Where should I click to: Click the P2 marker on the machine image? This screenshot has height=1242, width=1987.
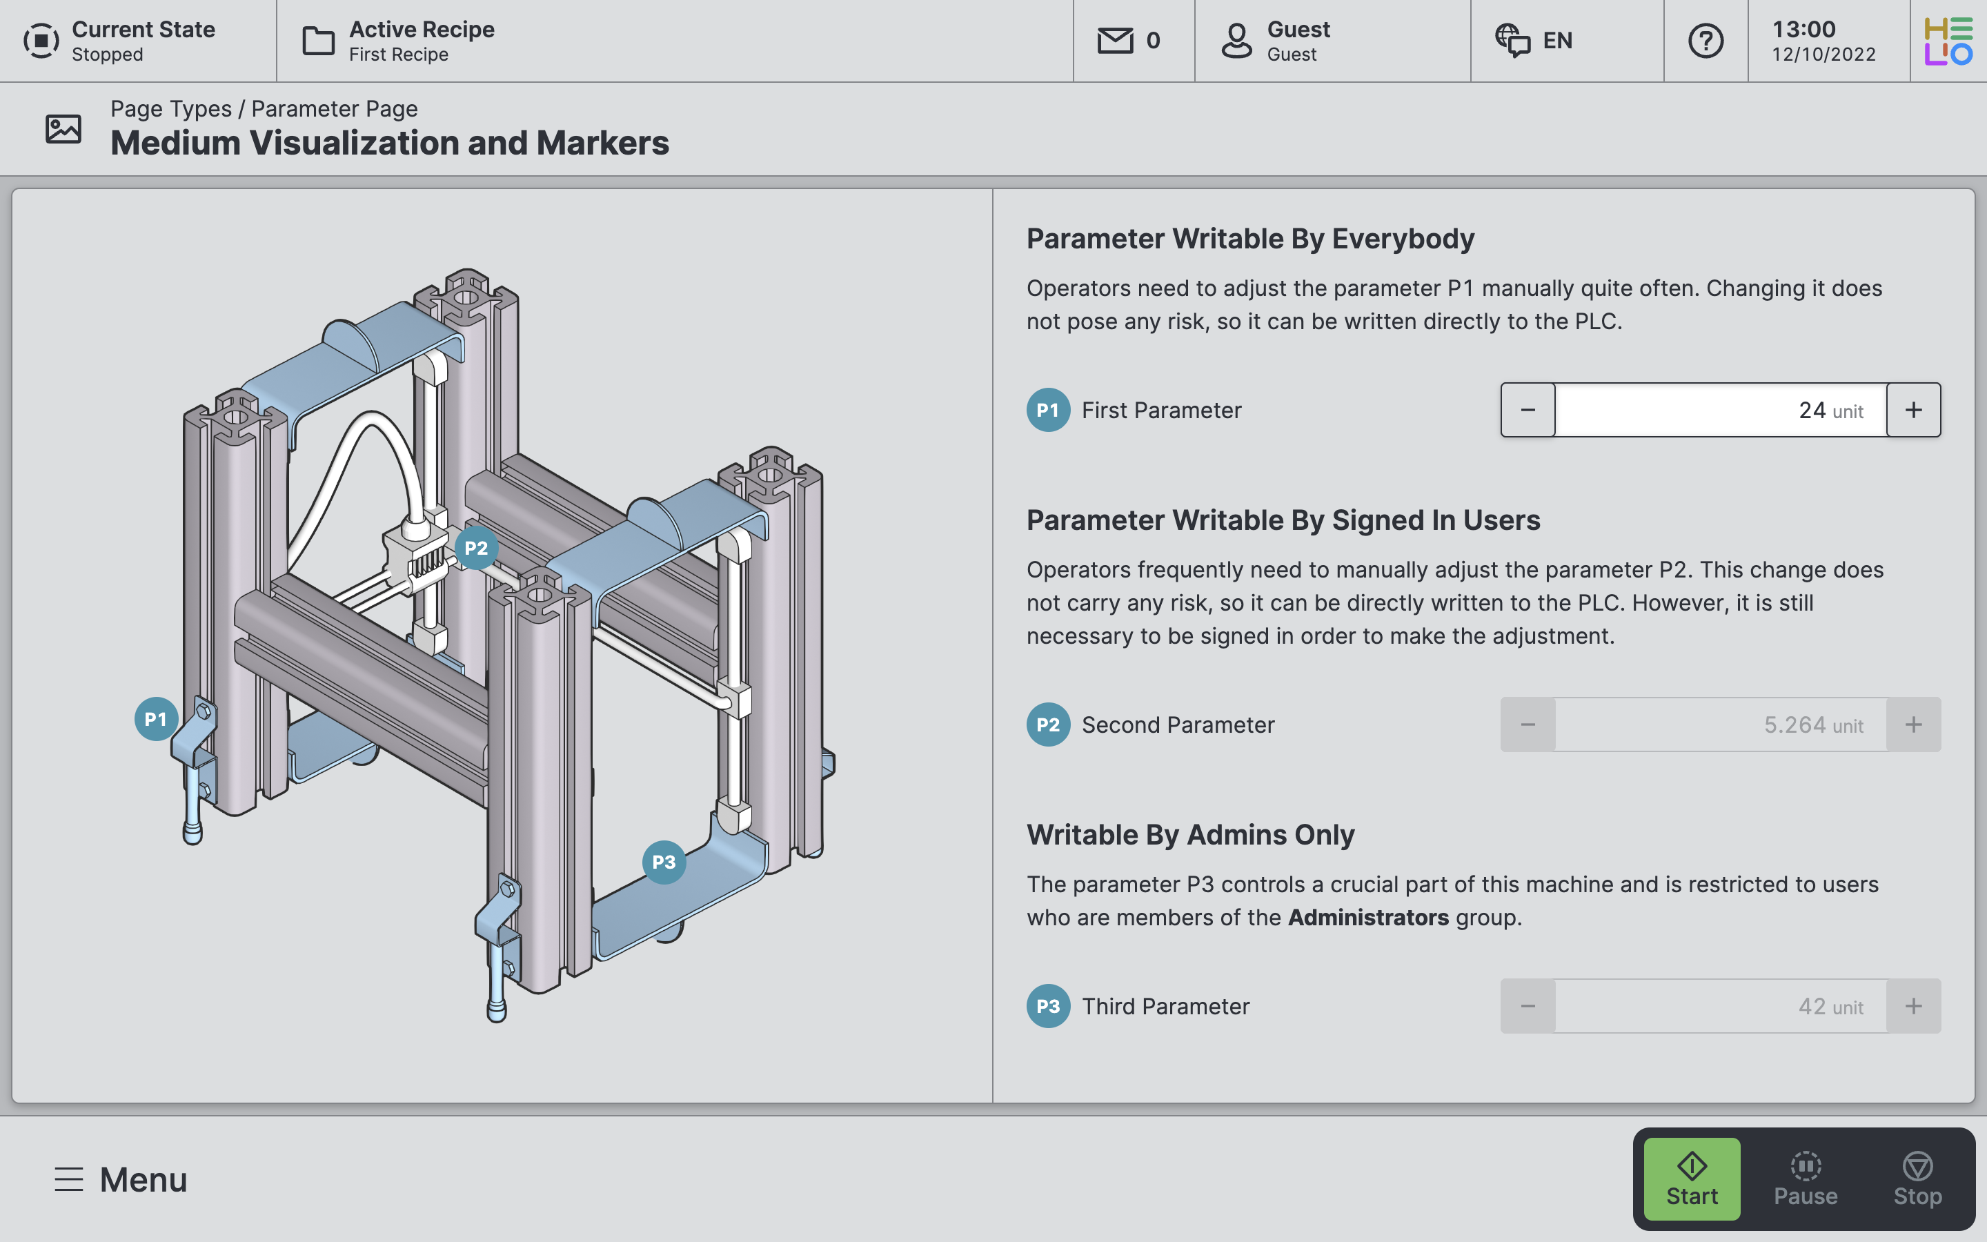tap(476, 548)
